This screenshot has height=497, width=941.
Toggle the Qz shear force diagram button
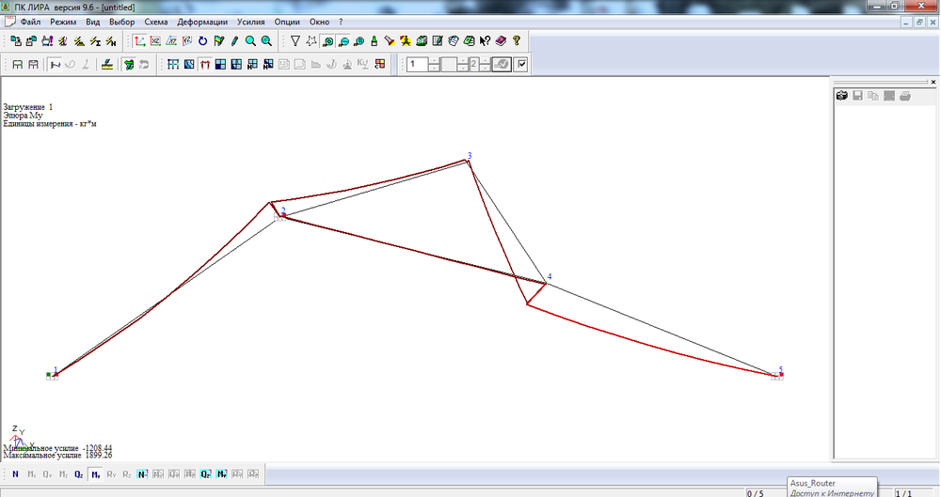click(79, 474)
